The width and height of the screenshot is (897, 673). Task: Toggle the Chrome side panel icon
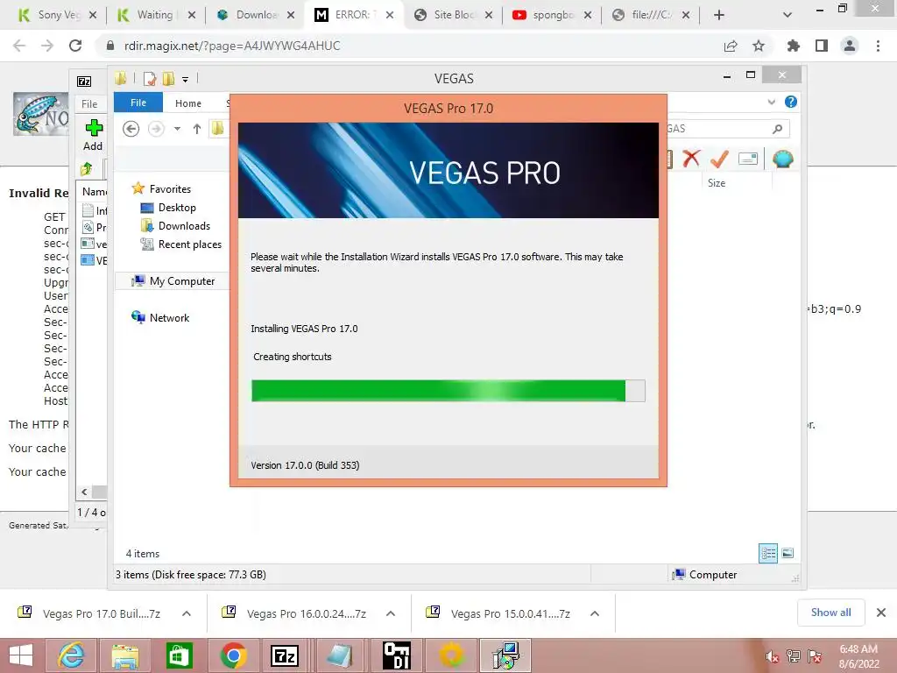click(x=822, y=46)
